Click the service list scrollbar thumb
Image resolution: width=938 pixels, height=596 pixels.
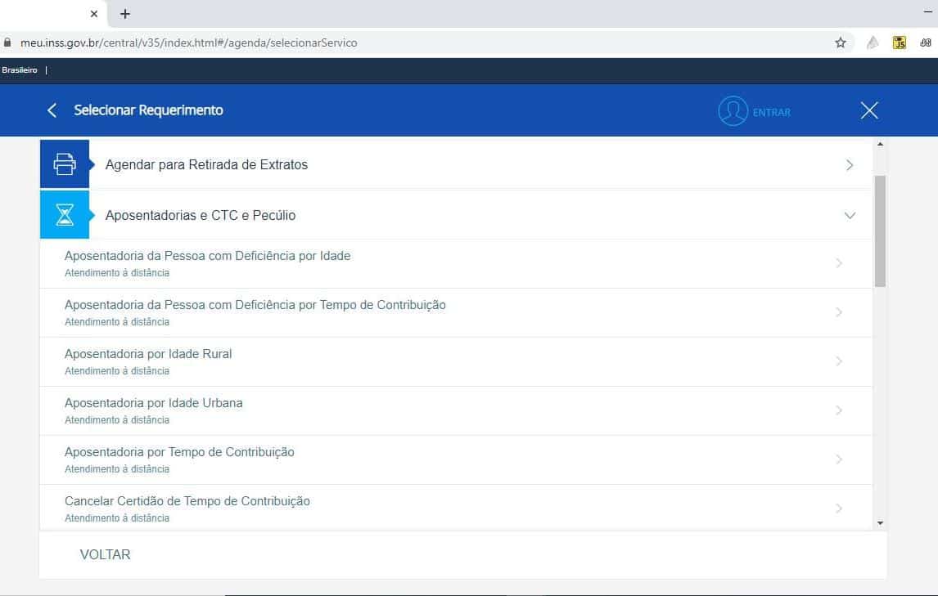point(880,231)
